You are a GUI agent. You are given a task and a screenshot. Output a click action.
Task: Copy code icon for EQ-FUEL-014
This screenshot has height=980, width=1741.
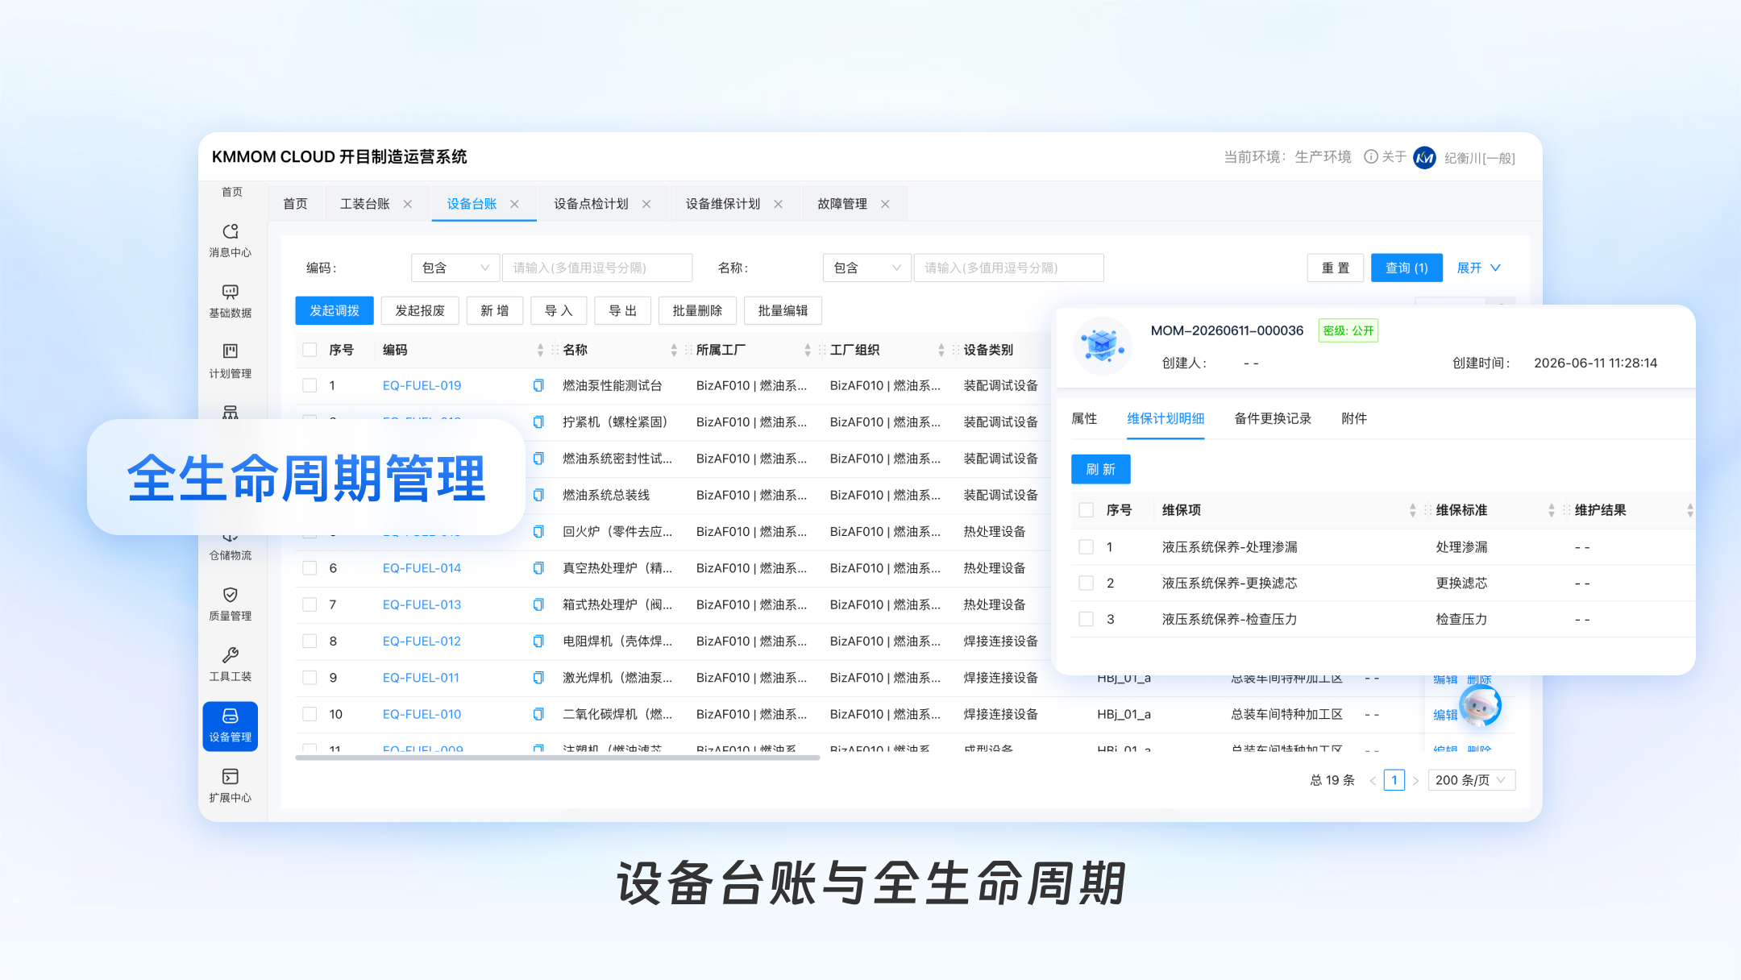(x=538, y=568)
